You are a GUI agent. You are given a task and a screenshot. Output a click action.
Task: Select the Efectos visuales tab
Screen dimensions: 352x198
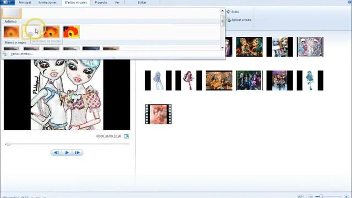pyautogui.click(x=76, y=2)
